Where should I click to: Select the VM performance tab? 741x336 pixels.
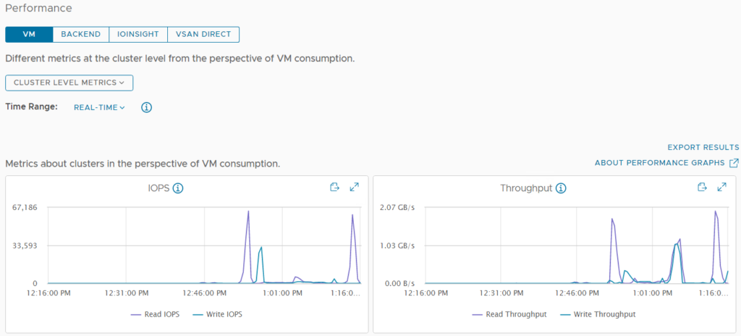pos(29,35)
